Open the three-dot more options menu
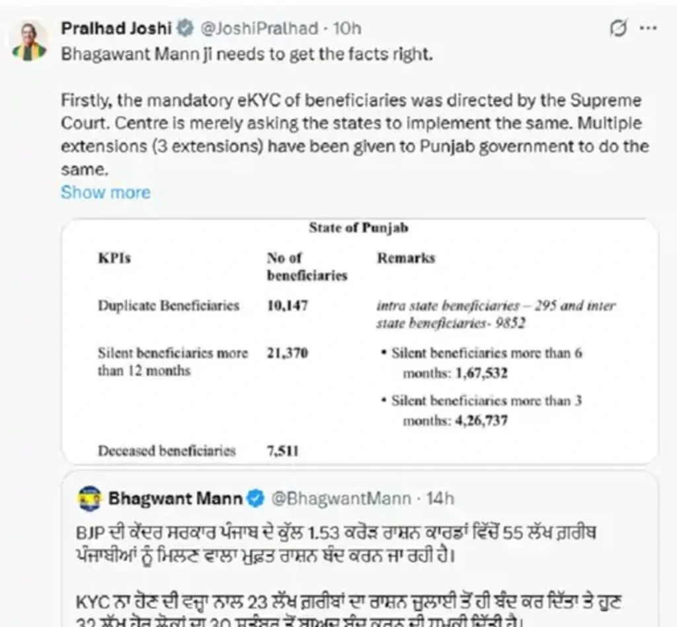The width and height of the screenshot is (677, 627). [649, 28]
